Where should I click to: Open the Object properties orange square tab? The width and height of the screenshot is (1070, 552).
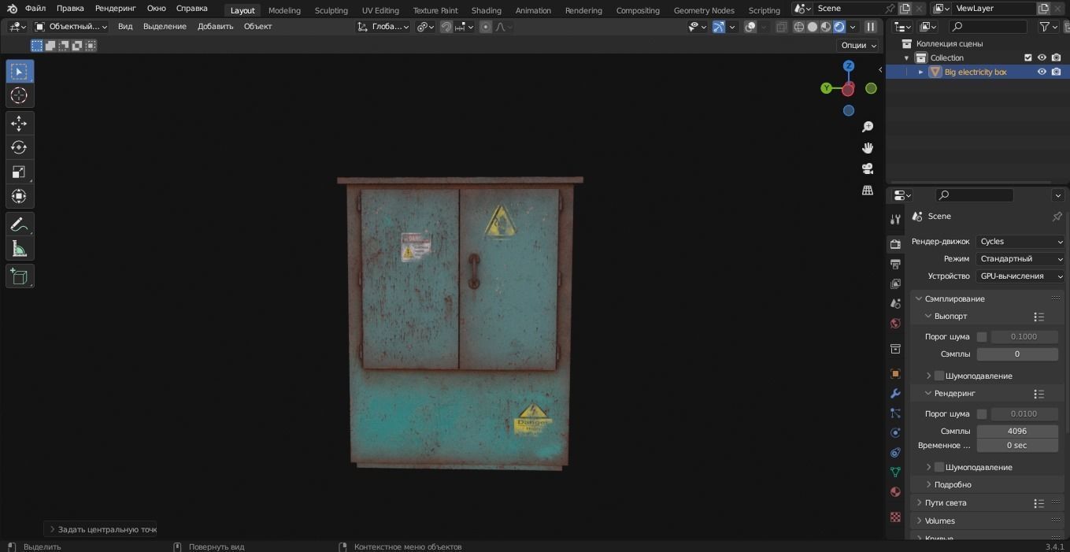tap(895, 374)
